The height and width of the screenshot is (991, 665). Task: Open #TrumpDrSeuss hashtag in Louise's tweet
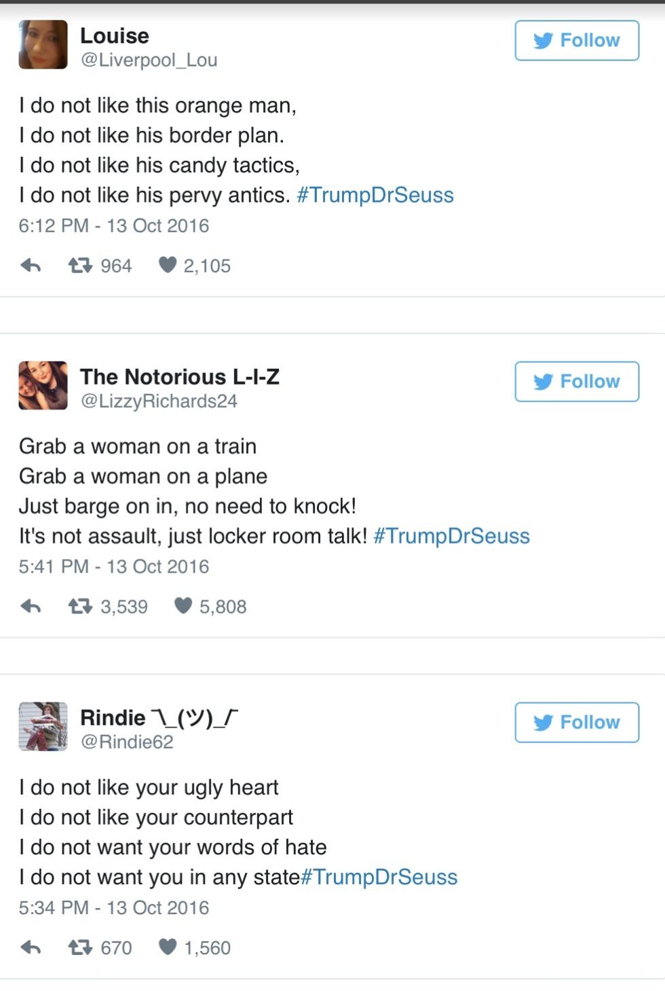[x=375, y=196]
